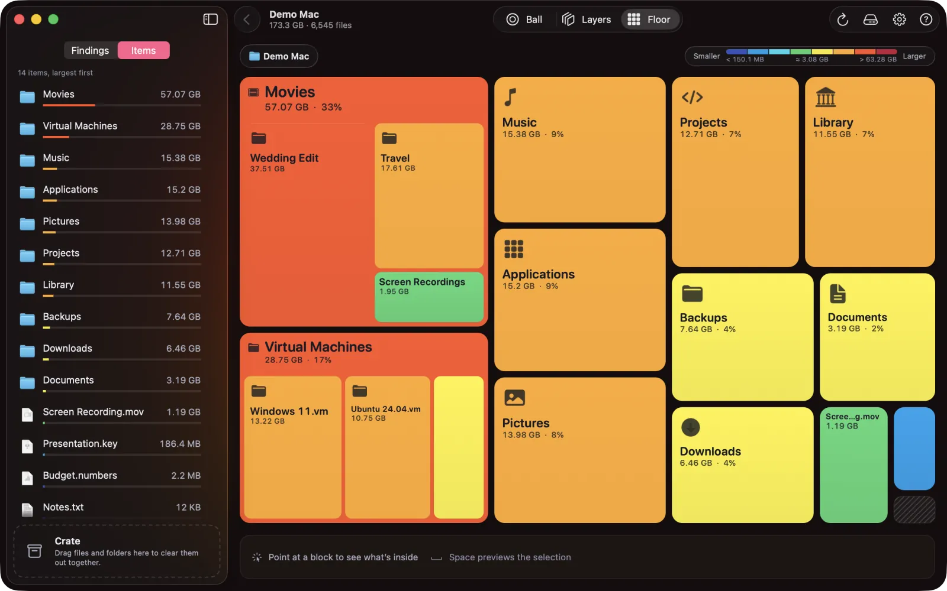Select Virtual Machines row in sidebar
This screenshot has height=591, width=947.
pyautogui.click(x=110, y=128)
